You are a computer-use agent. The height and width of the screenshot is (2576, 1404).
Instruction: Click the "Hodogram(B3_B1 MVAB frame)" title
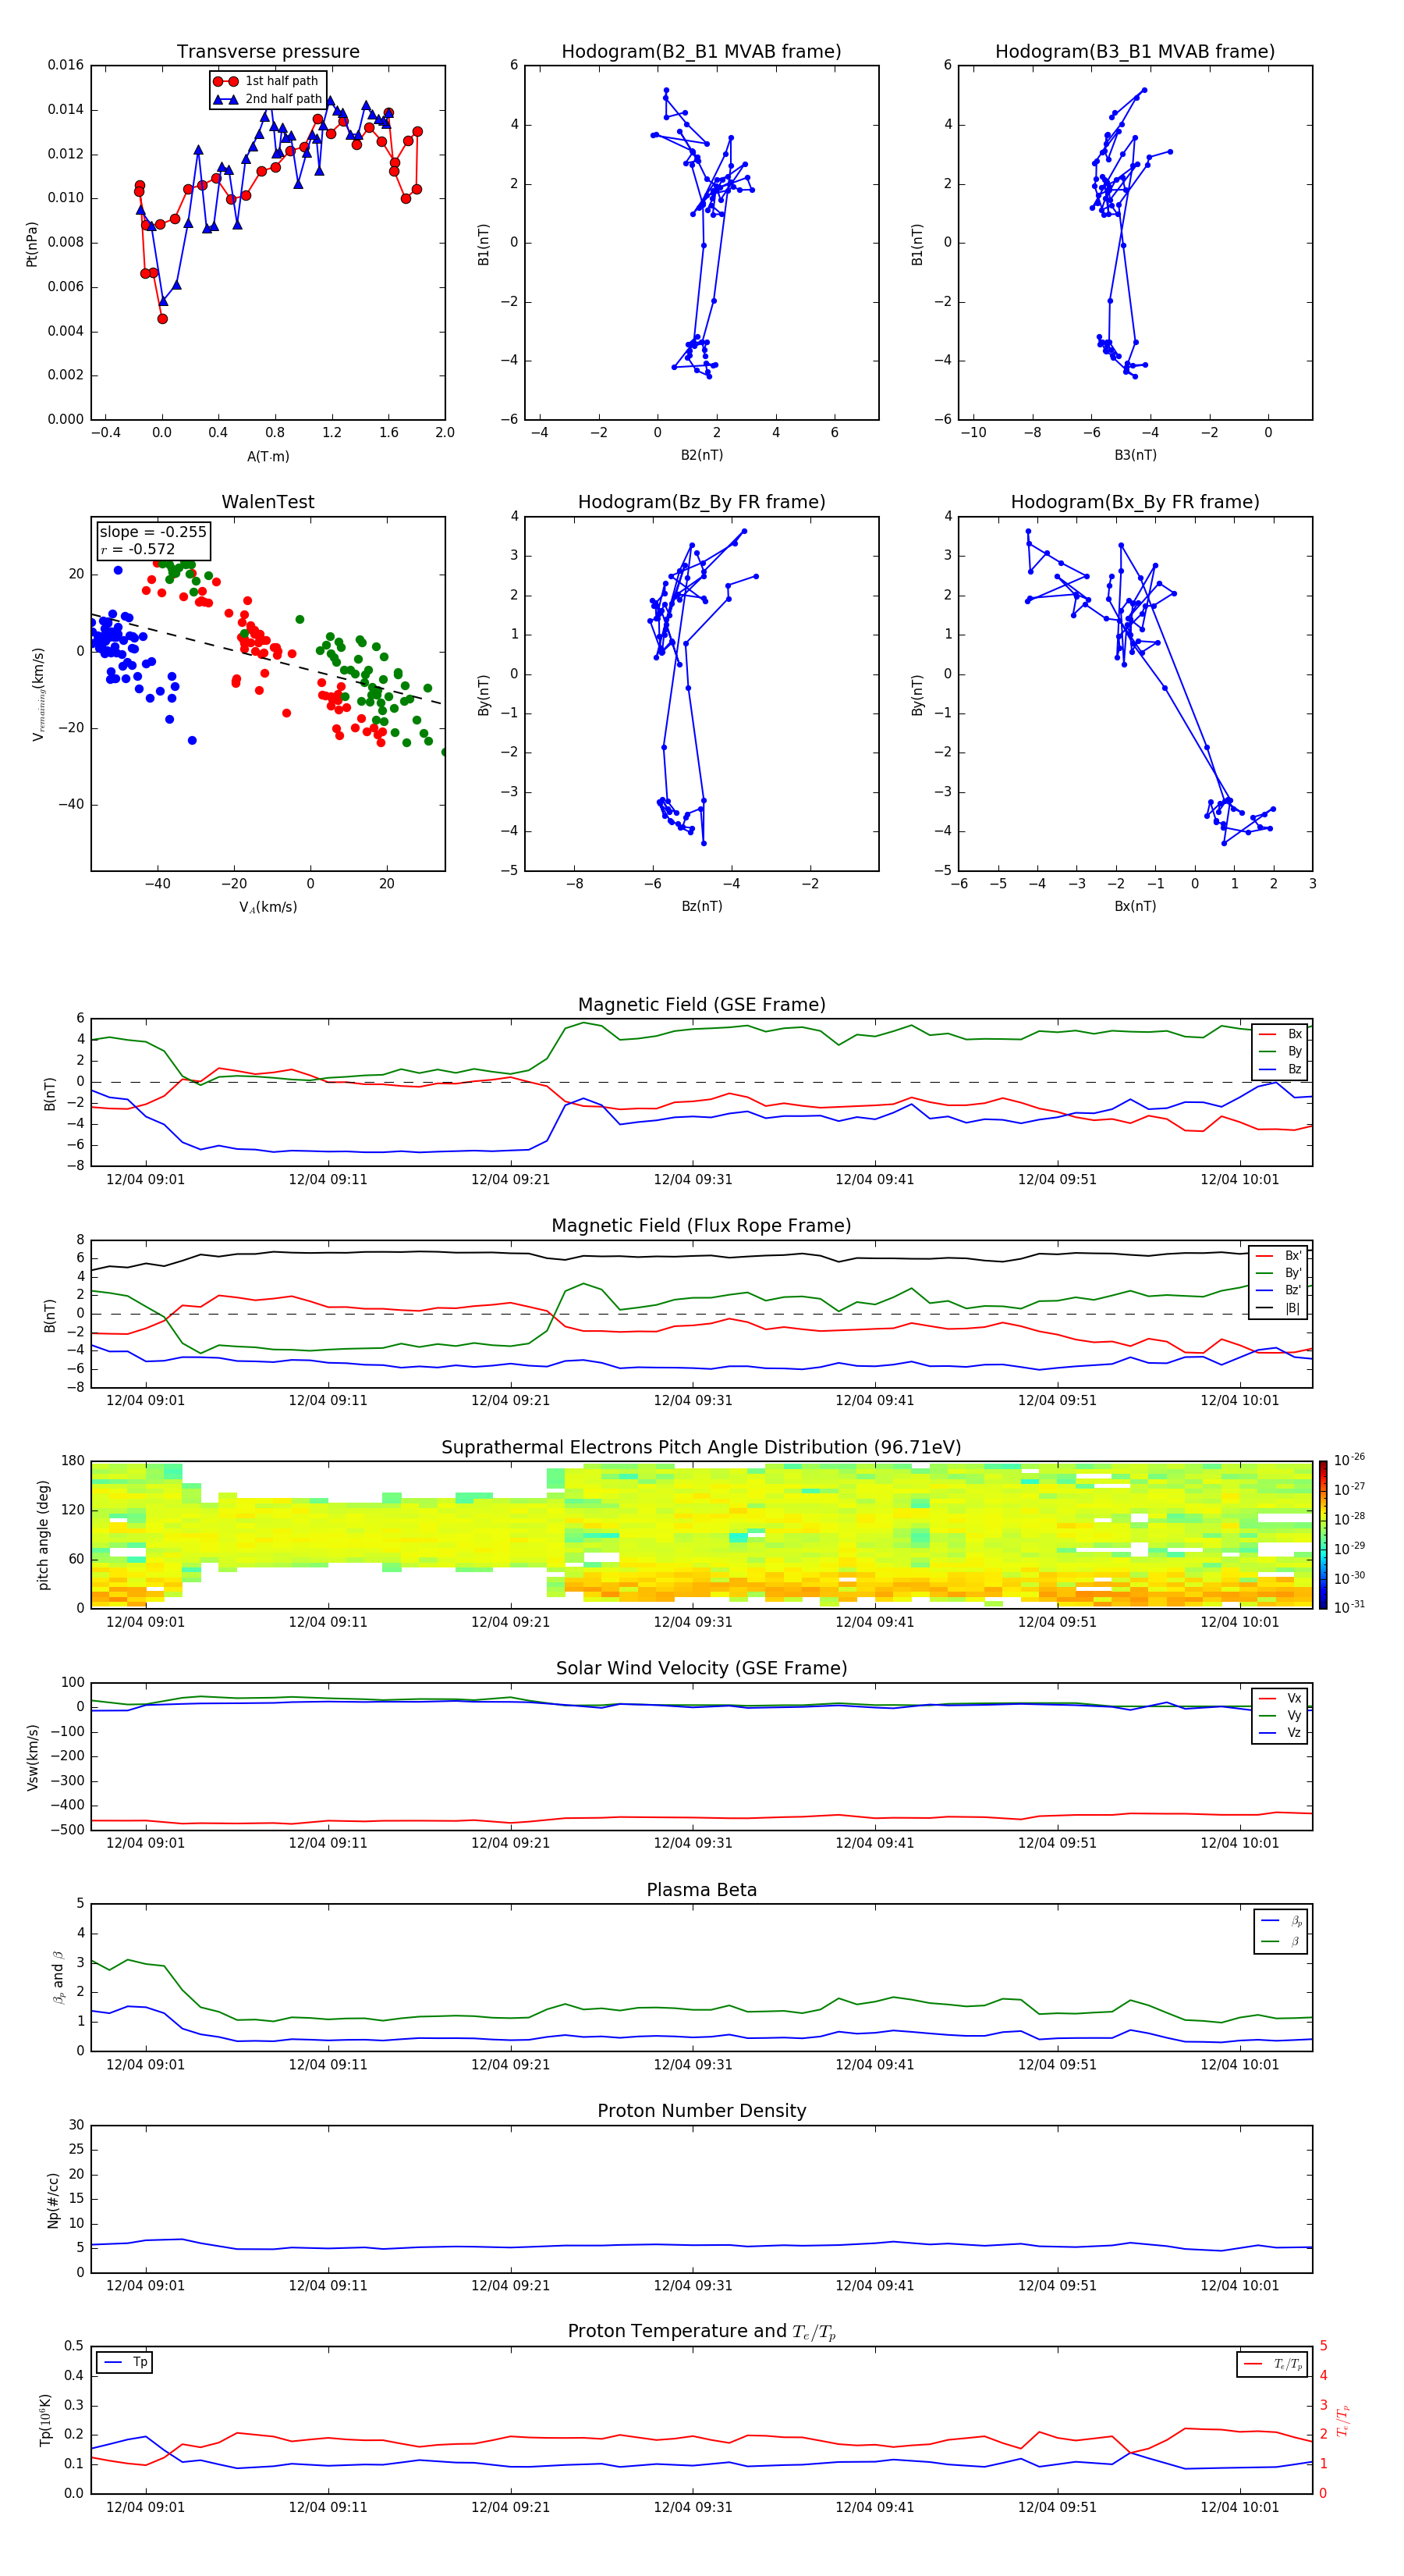1135,52
